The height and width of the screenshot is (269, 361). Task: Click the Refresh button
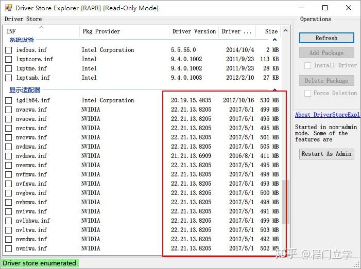tap(326, 38)
